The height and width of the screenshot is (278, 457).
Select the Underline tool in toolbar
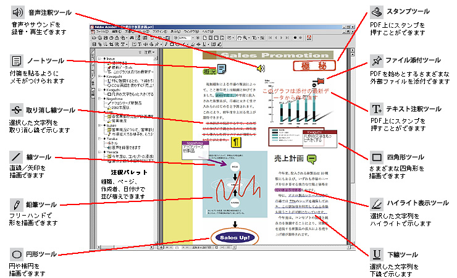coord(204,44)
